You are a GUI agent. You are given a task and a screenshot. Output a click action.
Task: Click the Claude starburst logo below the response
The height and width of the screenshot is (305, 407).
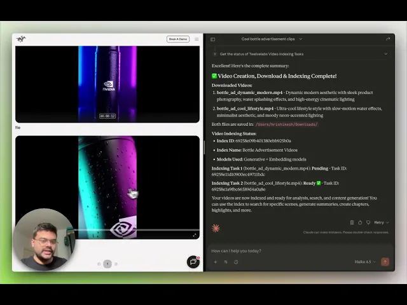216,228
